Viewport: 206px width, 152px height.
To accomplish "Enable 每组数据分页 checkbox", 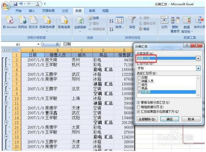I will (x=138, y=107).
